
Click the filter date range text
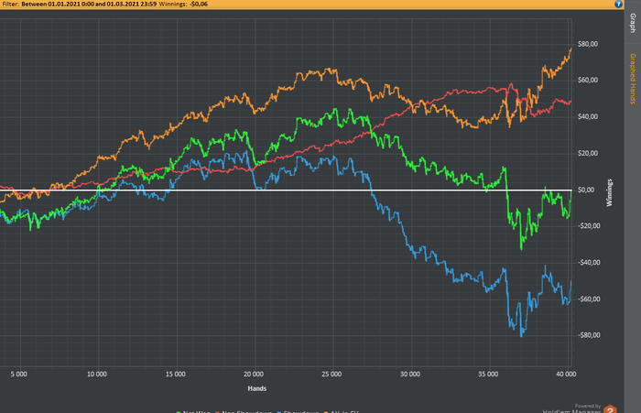click(x=89, y=4)
